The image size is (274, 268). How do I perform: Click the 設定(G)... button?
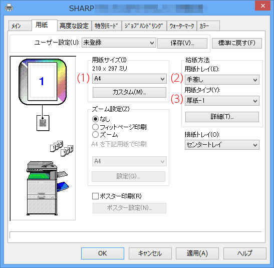point(128,176)
